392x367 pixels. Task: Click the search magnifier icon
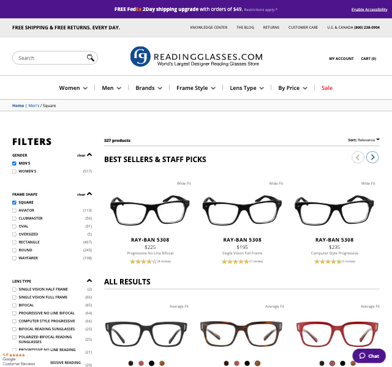point(90,57)
